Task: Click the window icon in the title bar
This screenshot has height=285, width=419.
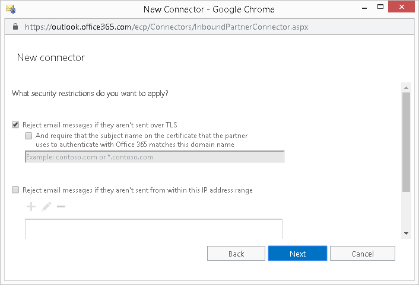Action: coord(10,9)
